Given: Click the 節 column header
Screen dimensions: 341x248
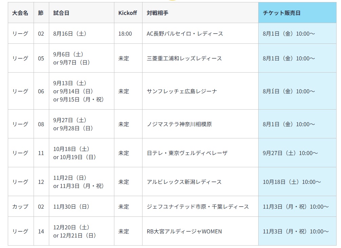Looking at the screenshot, I should (x=41, y=13).
